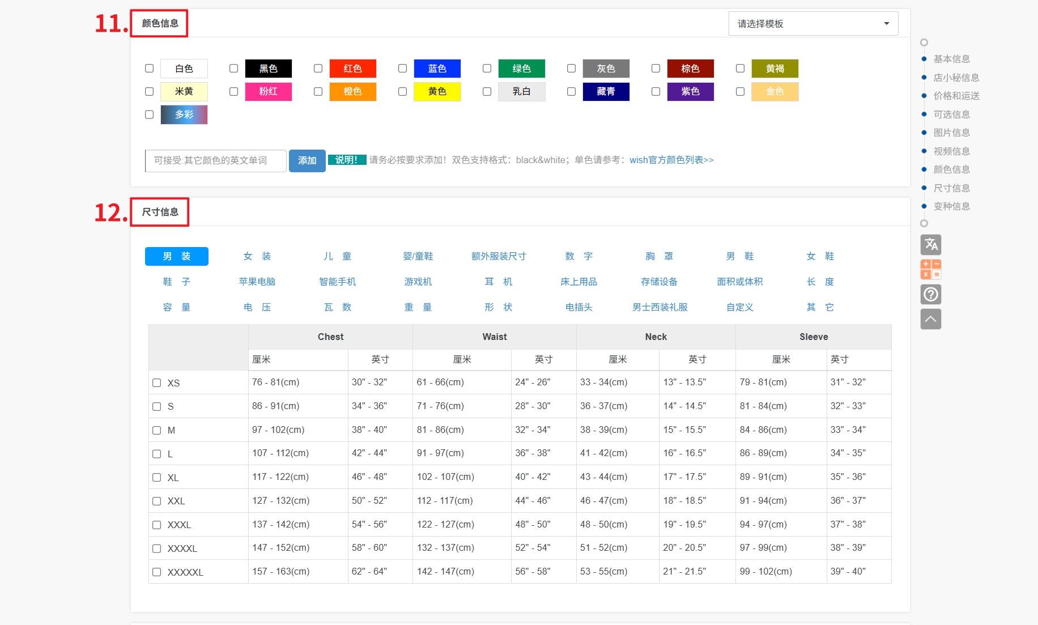Click the scroll-to-top arrow icon

[x=931, y=319]
